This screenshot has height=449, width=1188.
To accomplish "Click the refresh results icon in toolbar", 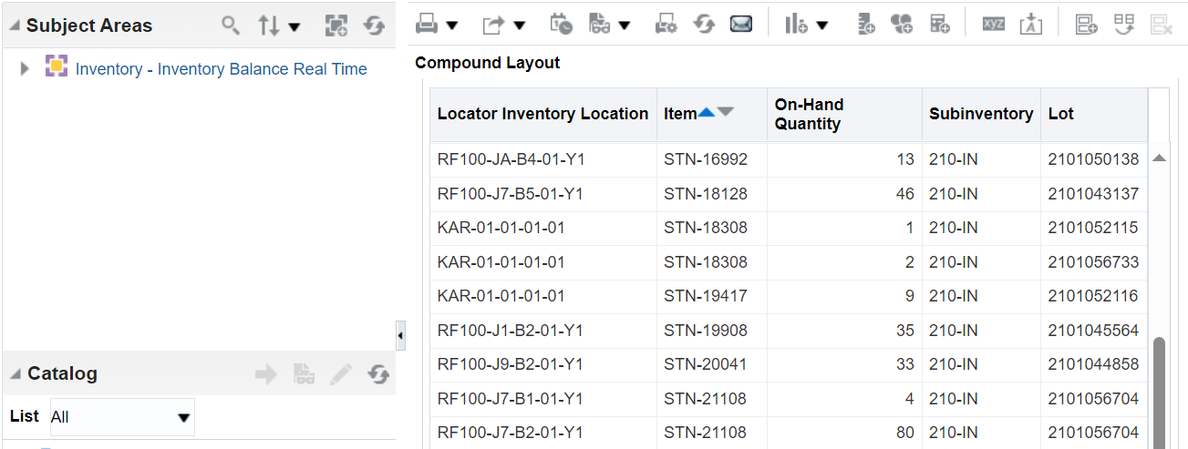I will click(x=704, y=25).
